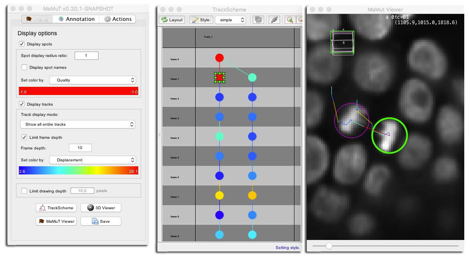Select the left blue spot in frame 3
Screen dimensions: 470x258
click(x=219, y=117)
